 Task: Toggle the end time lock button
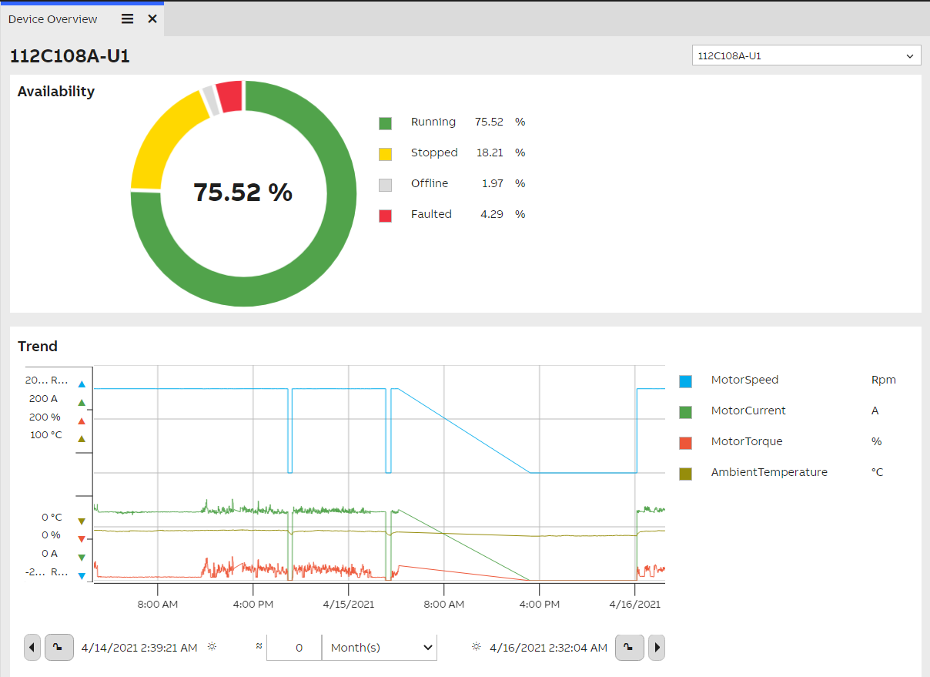click(629, 648)
